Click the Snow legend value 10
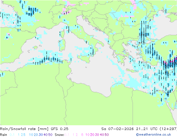This screenshot has width=177, height=137. (x=87, y=135)
